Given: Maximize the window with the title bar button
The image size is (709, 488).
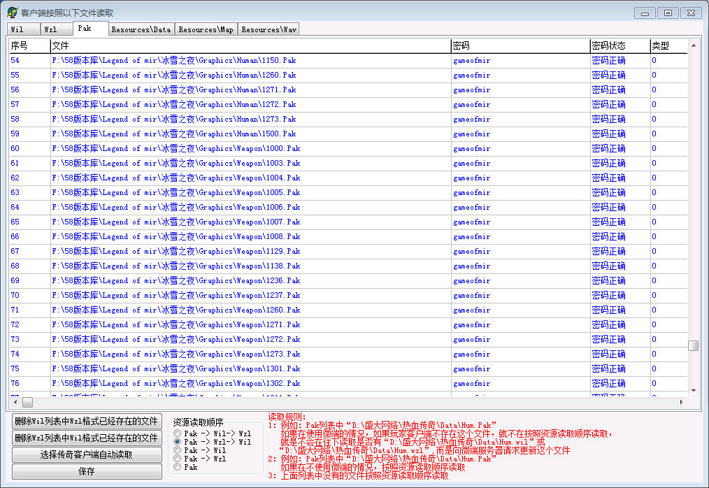Looking at the screenshot, I should (x=668, y=13).
